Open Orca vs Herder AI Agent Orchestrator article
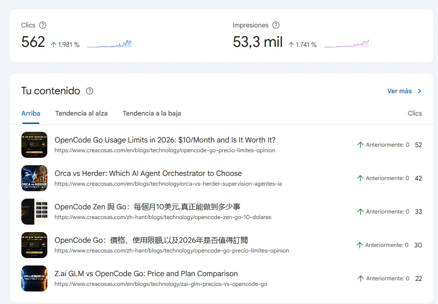 click(x=148, y=174)
